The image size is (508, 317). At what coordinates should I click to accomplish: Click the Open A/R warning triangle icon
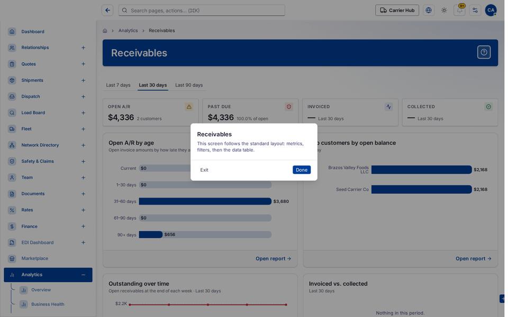(189, 107)
